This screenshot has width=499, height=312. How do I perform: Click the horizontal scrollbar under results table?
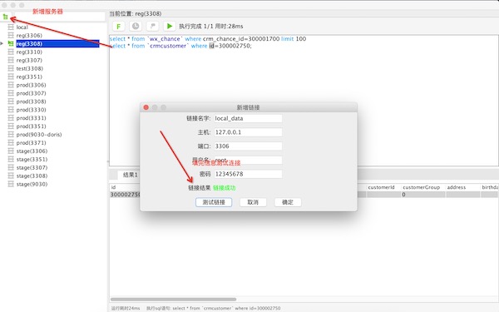(x=174, y=300)
